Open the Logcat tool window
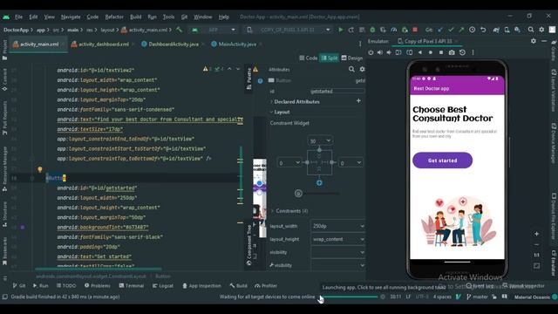The height and width of the screenshot is (314, 558). pos(163,285)
